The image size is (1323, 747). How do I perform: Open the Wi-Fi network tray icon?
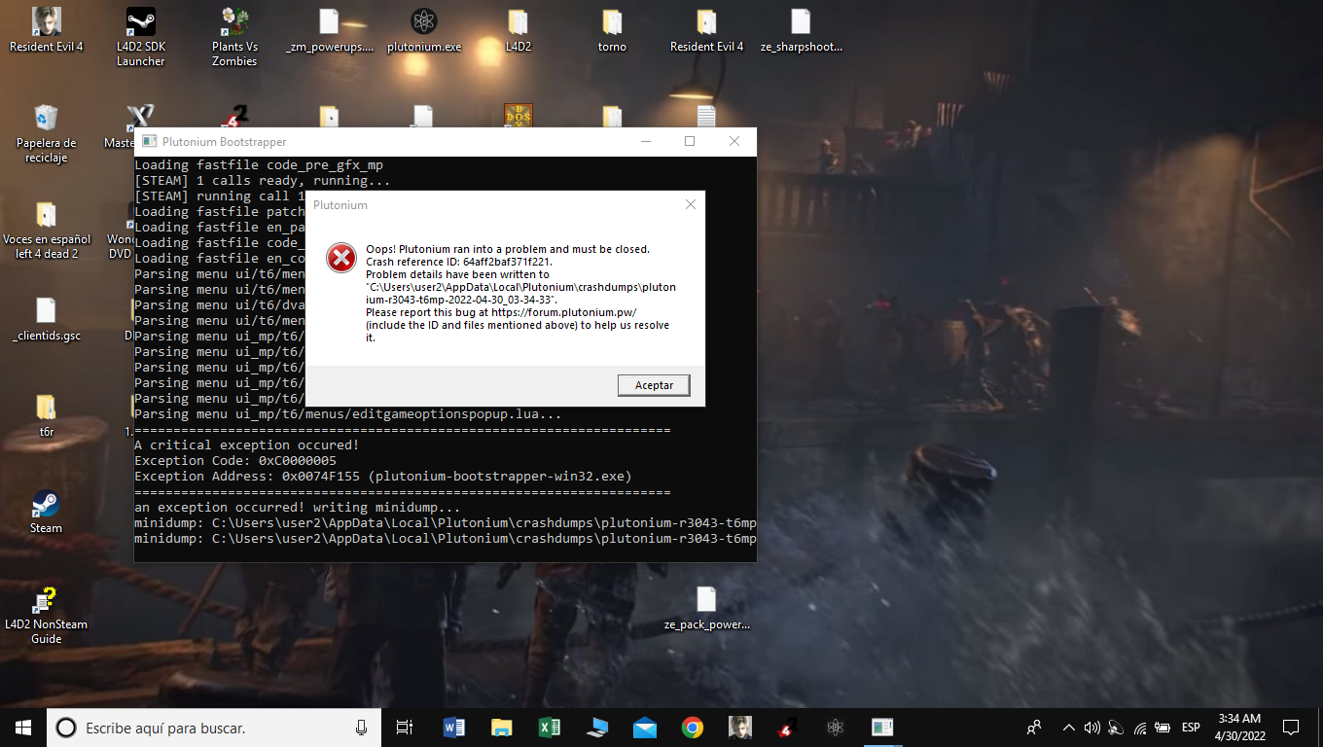(x=1139, y=728)
